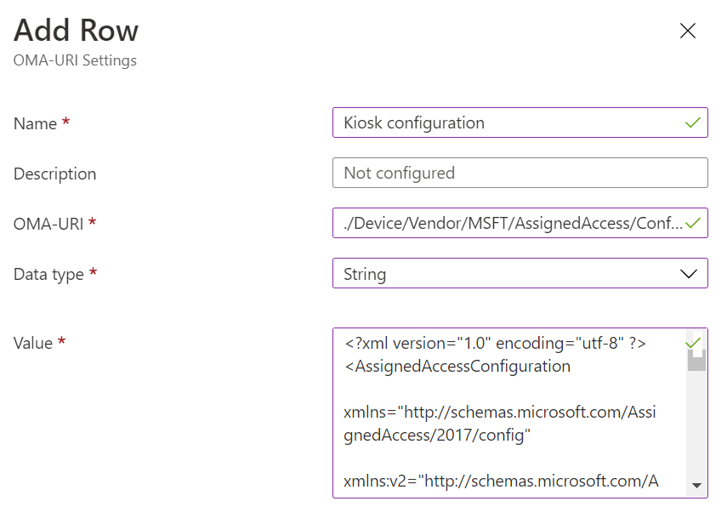Click the OMA-URI Settings subtitle

[x=75, y=60]
